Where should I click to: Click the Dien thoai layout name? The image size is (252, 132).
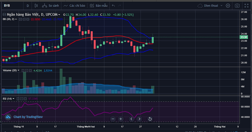coord(211,5)
